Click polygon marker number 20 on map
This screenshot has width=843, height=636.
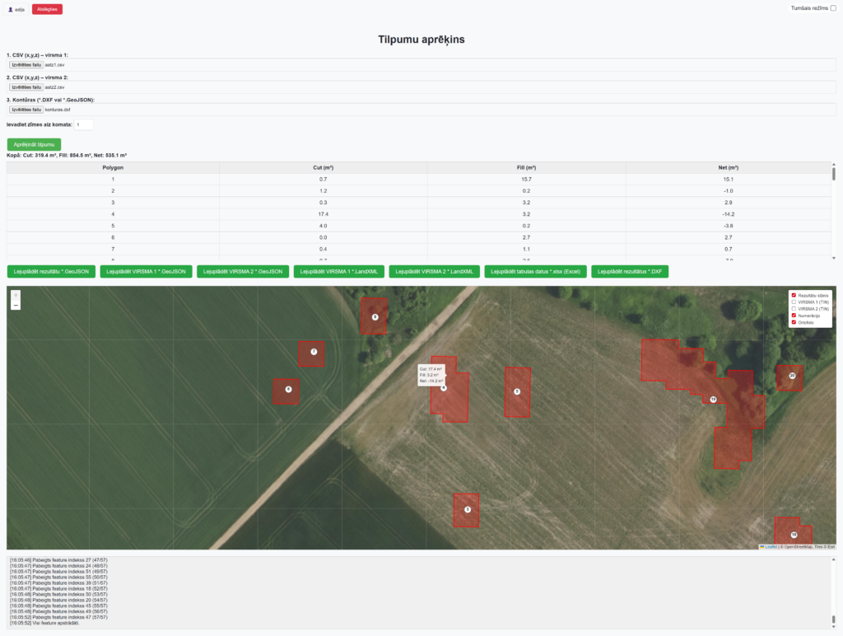[x=792, y=376]
